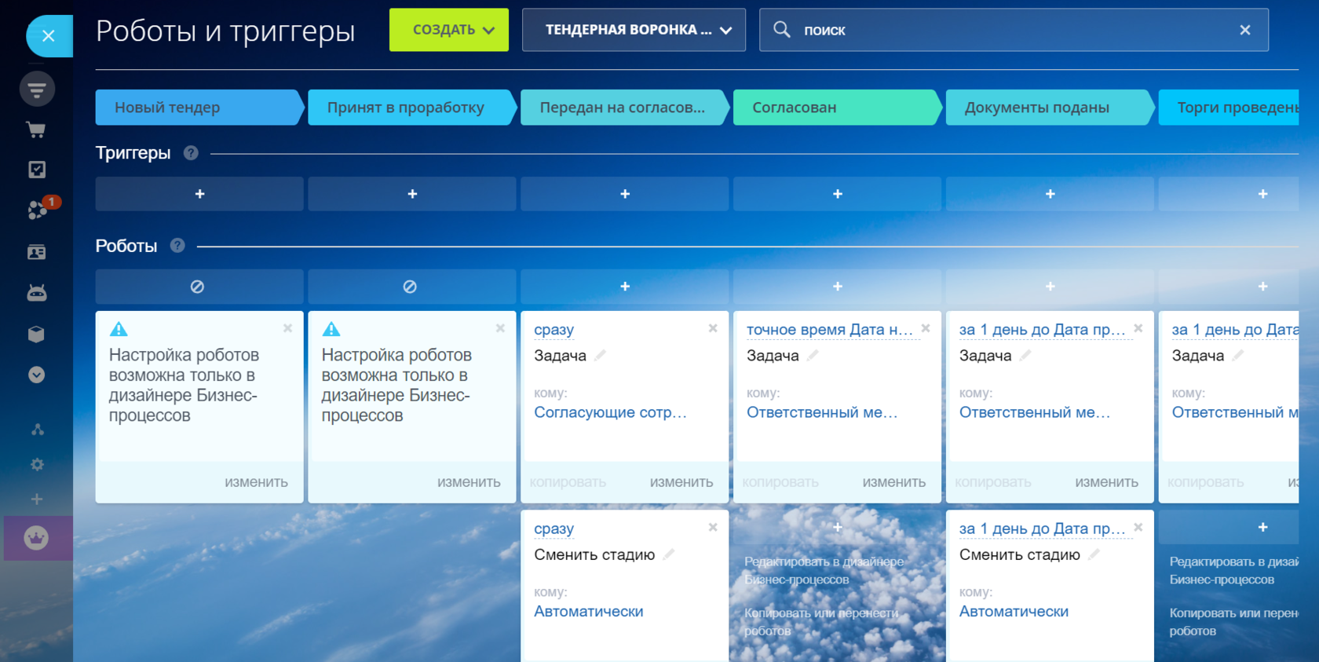Click Ответственный ме… recipient in Согласован column
The width and height of the screenshot is (1319, 662).
pyautogui.click(x=822, y=412)
